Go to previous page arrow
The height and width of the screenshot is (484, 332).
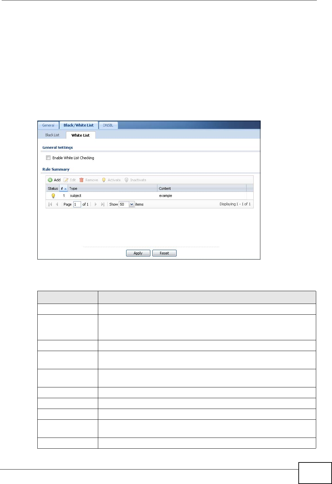coord(57,204)
